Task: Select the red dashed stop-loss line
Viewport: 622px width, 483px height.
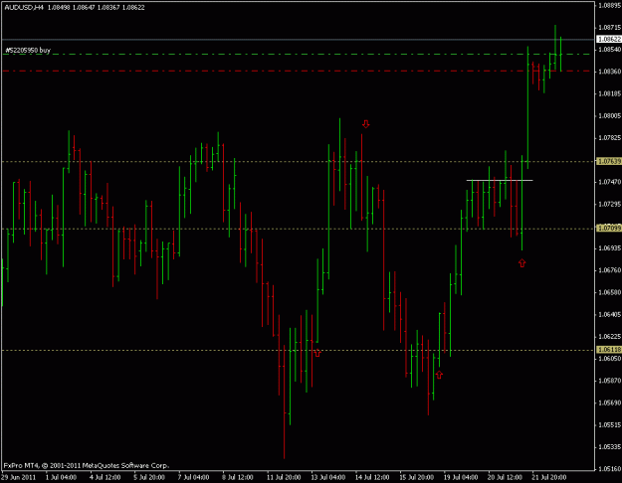Action: (297, 71)
